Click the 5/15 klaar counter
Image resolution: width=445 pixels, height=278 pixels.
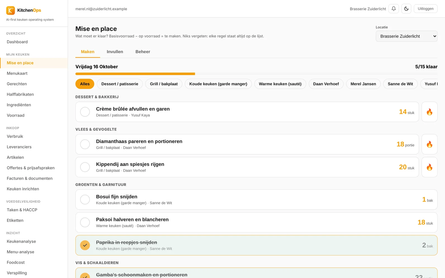click(426, 67)
